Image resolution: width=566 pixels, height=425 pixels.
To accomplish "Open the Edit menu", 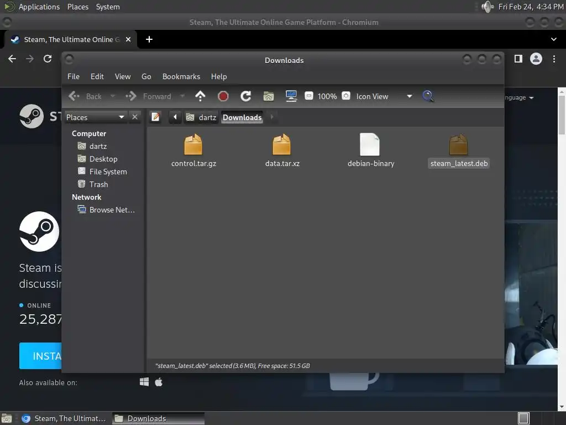I will tap(97, 76).
